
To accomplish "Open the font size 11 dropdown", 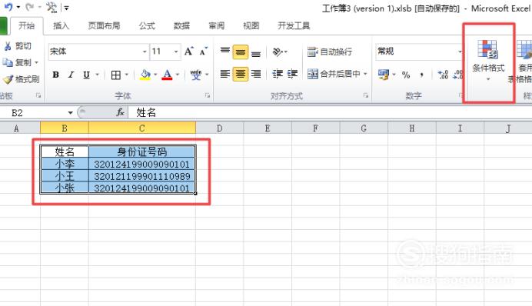I will (176, 52).
